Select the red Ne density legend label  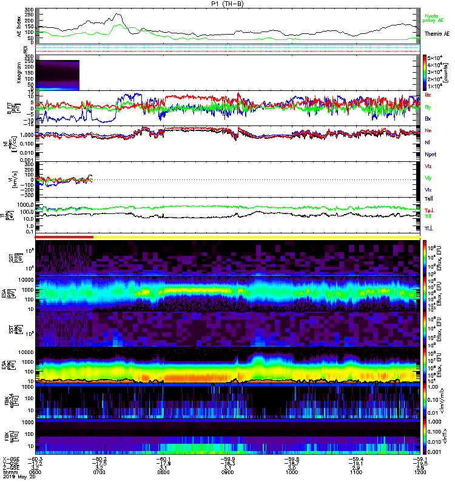[x=428, y=130]
